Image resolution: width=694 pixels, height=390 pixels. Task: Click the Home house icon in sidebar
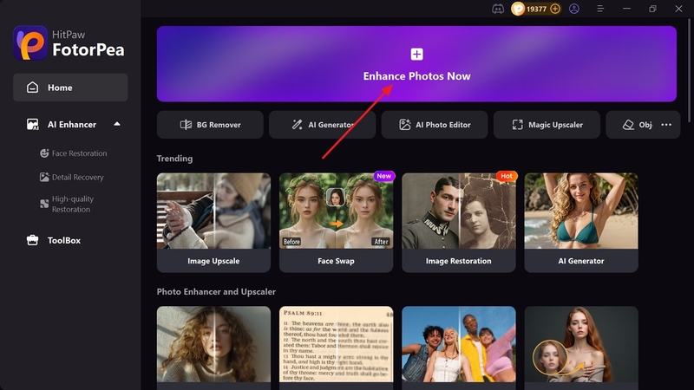pos(32,88)
